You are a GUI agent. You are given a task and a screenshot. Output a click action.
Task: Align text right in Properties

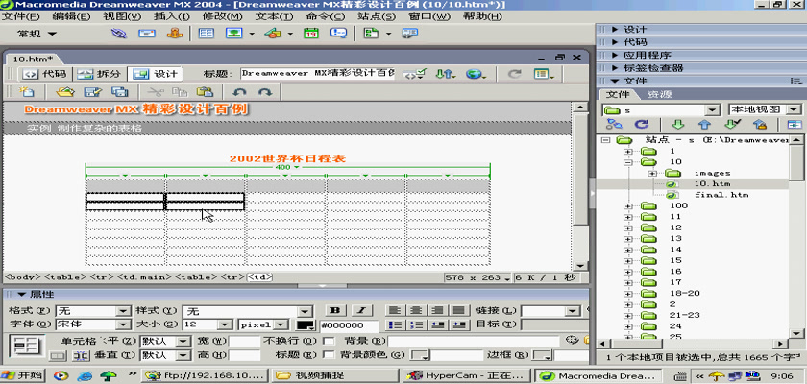[x=438, y=310]
